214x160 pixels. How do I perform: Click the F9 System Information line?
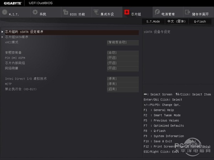coord(164,136)
